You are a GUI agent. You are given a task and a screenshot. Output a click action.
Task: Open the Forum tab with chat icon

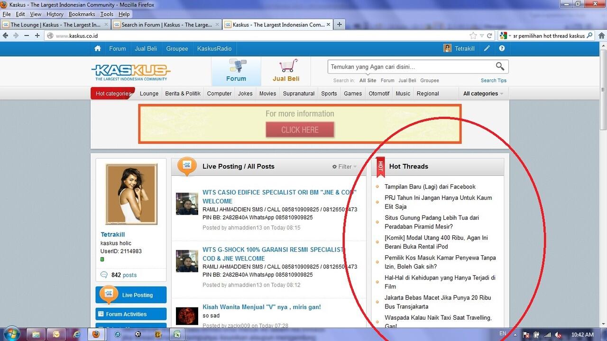(x=236, y=71)
